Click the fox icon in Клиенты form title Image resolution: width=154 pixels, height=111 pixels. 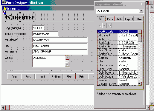tap(5, 9)
